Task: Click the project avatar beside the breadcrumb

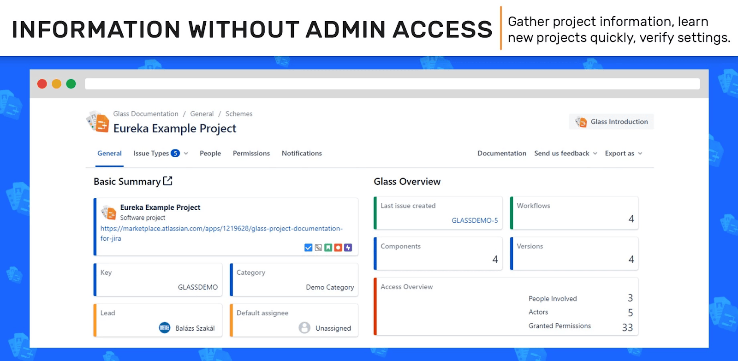Action: coord(98,122)
